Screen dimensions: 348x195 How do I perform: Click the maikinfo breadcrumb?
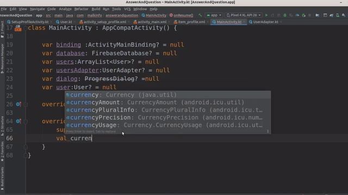tap(95, 15)
